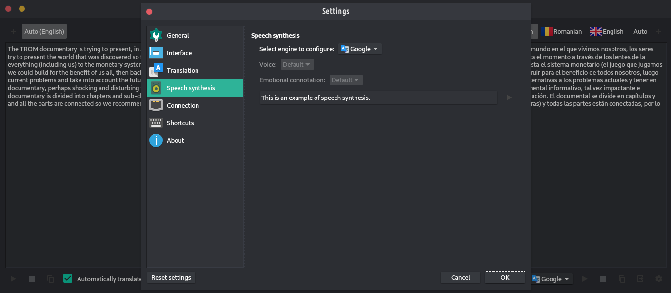Open the Select engine to configure dropdown
The image size is (671, 293).
pos(360,49)
